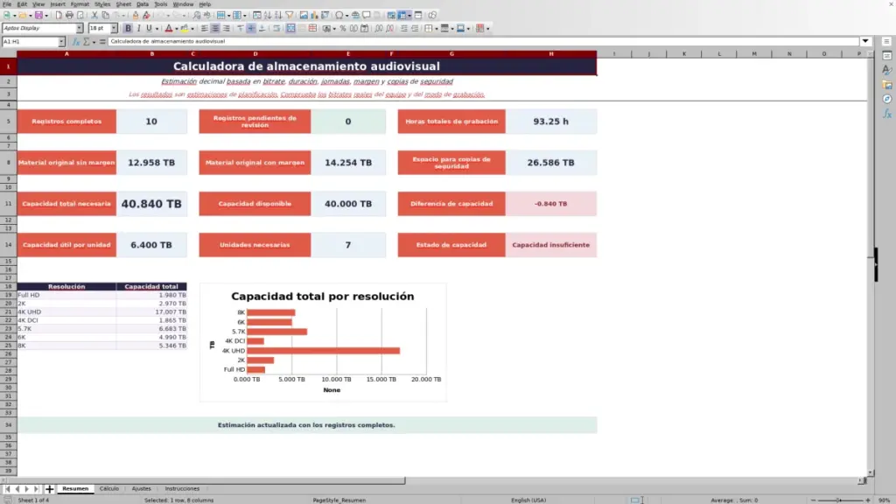This screenshot has height=504, width=896.
Task: Insert a chart using the toolbar icon
Action: [x=314, y=15]
